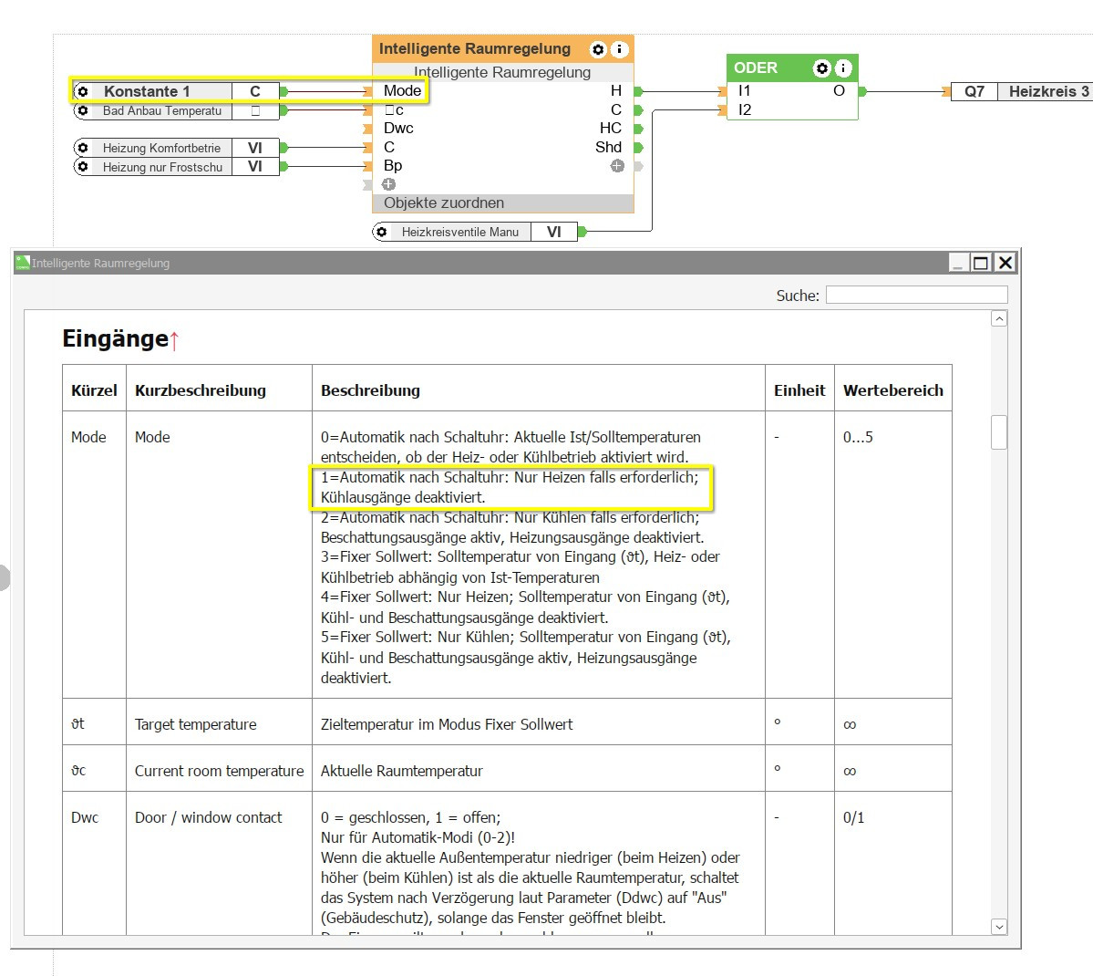This screenshot has height=976, width=1093.
Task: Add output via plus icon below Shd
Action: point(617,166)
